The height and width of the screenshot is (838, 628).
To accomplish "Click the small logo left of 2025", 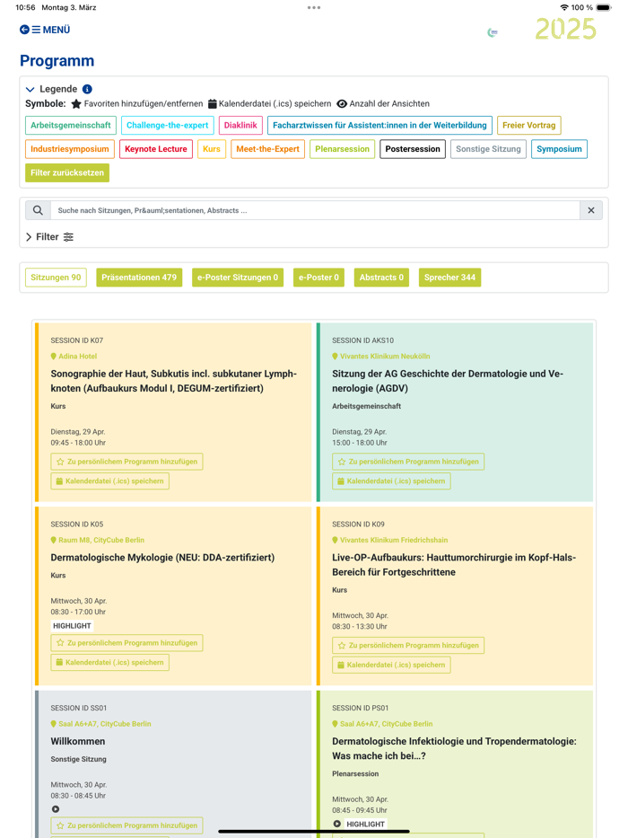I will coord(493,33).
